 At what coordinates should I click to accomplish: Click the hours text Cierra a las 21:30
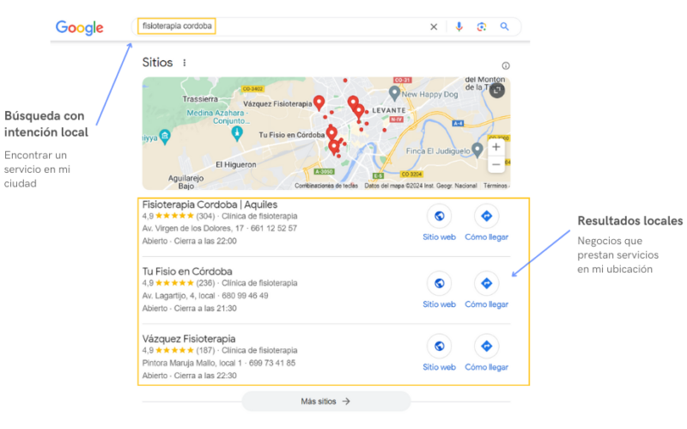point(205,309)
